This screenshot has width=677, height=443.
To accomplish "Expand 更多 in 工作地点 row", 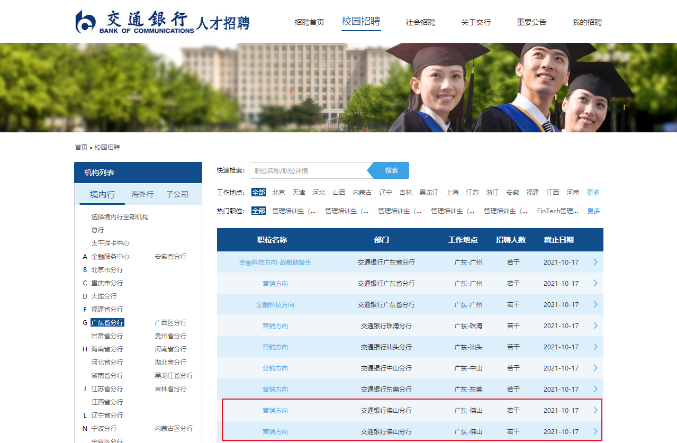I will (x=593, y=192).
